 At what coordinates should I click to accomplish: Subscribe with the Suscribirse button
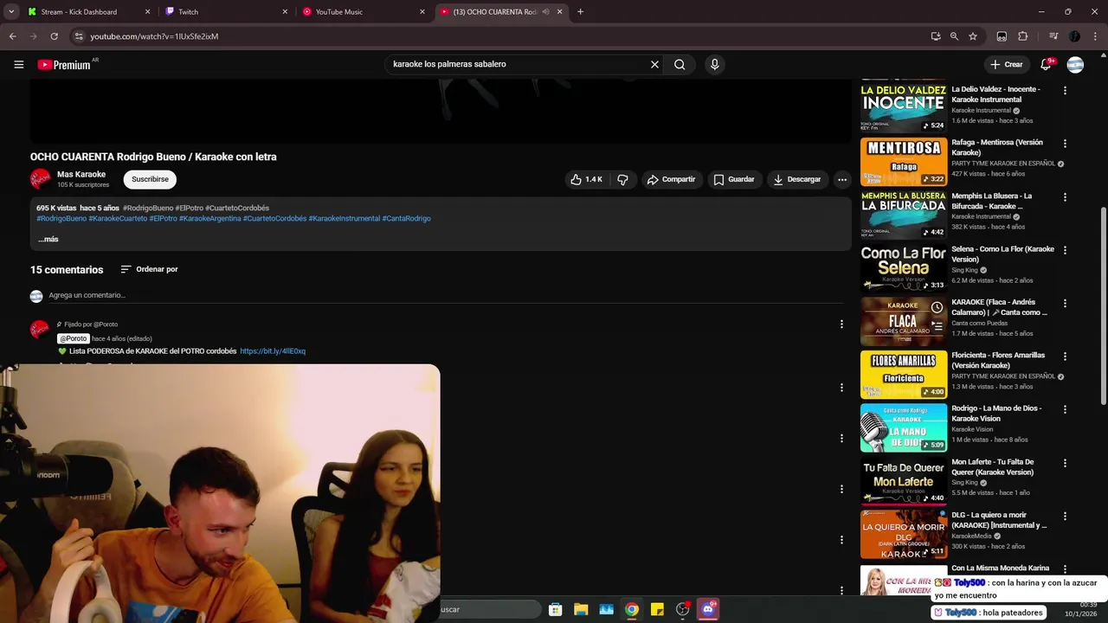coord(150,179)
